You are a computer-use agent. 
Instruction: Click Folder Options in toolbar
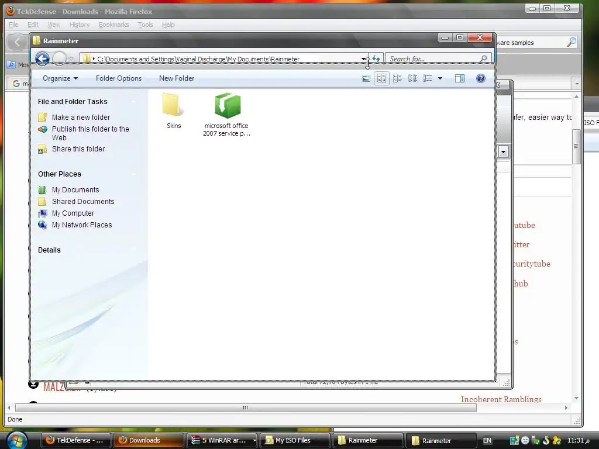tap(119, 78)
